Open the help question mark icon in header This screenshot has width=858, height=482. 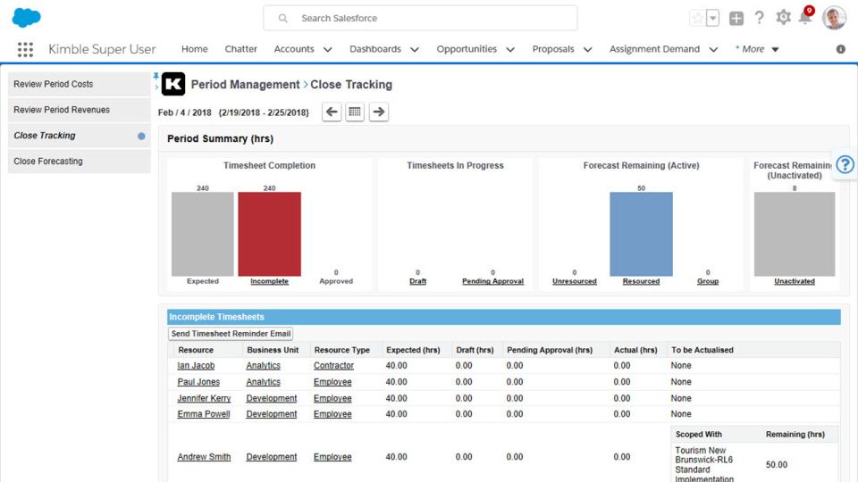point(759,18)
